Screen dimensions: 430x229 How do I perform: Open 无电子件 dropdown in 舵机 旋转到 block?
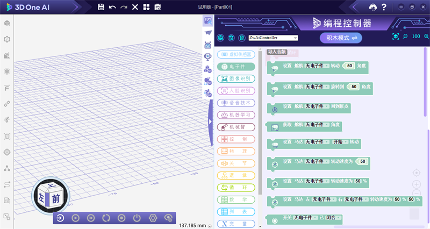point(317,87)
